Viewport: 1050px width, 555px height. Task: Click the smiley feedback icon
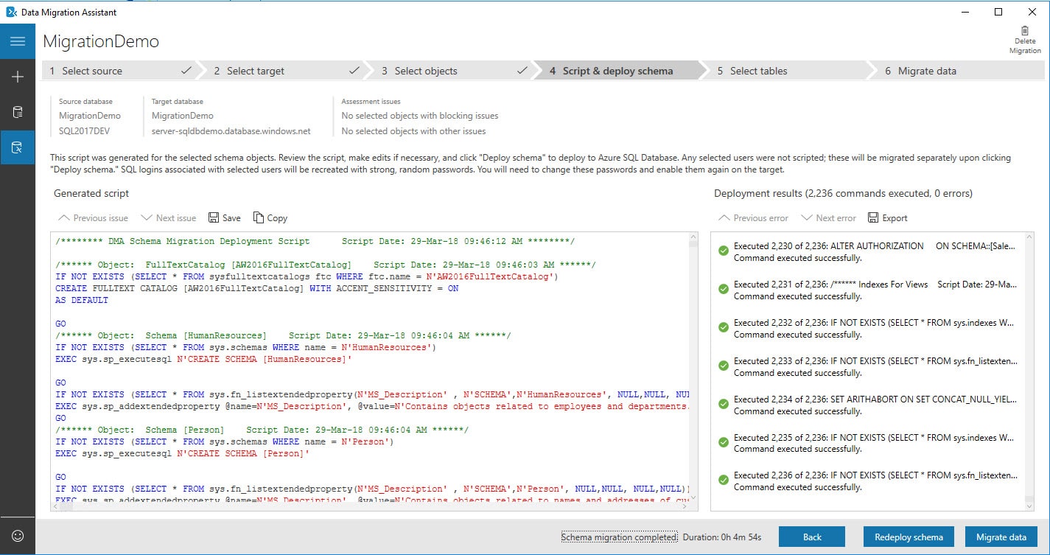tap(18, 536)
